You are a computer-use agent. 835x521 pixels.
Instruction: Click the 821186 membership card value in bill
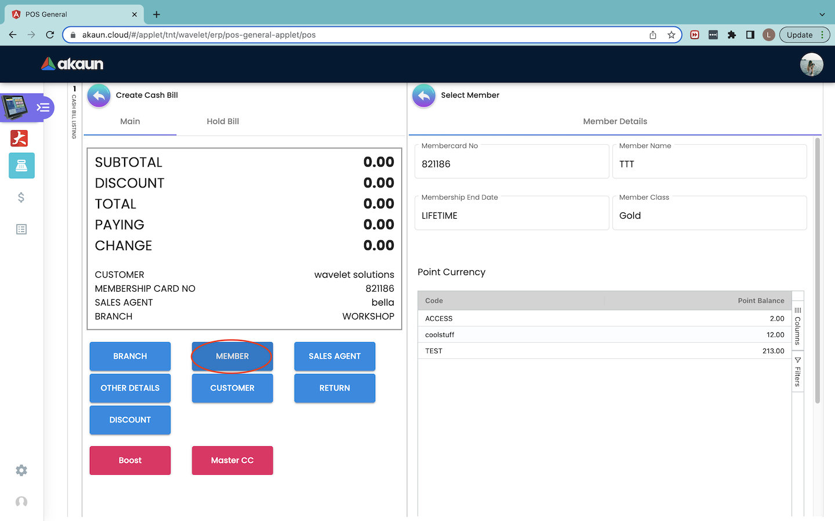(380, 288)
